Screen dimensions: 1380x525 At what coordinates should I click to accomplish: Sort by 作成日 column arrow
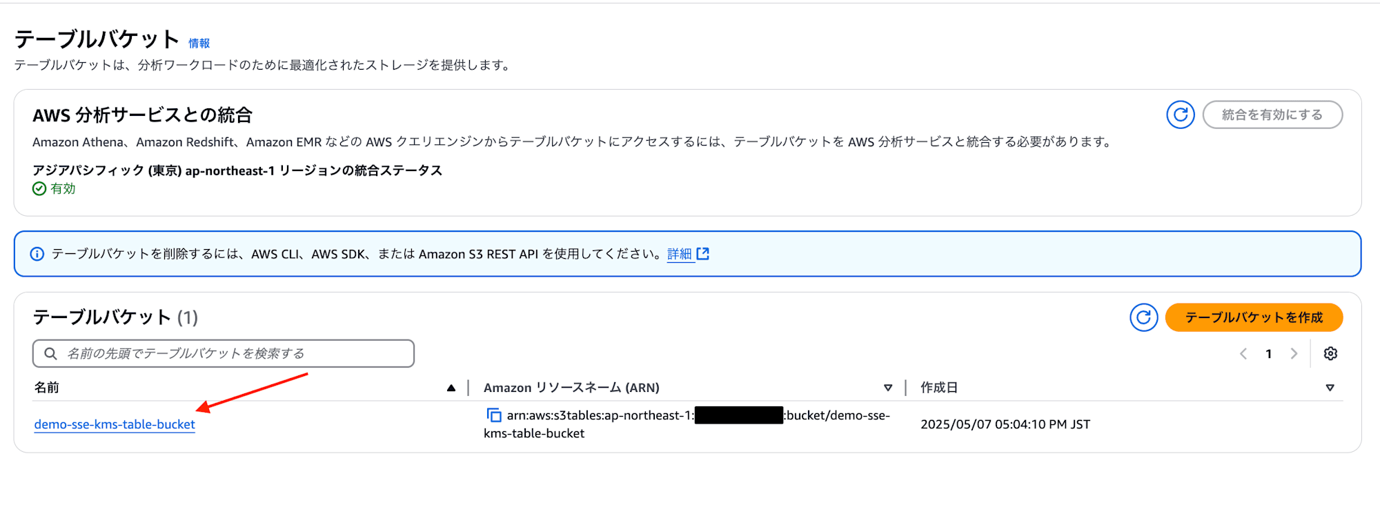tap(1330, 388)
